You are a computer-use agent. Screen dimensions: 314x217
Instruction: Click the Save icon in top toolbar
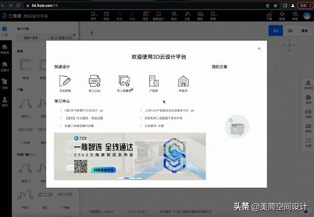point(106,16)
